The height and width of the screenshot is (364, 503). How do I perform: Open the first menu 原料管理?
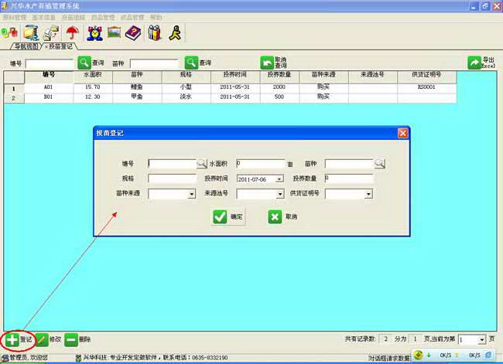click(x=15, y=17)
